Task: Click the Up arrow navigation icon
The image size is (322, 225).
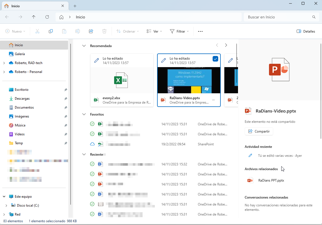Action: click(34, 17)
